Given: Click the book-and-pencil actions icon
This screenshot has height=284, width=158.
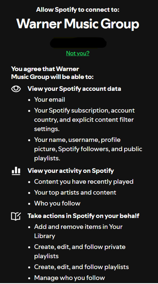Looking at the screenshot, I should pyautogui.click(x=16, y=216).
